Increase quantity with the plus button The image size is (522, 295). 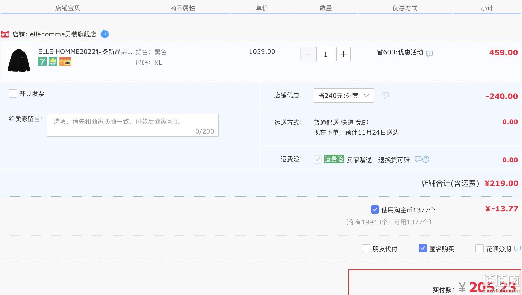coord(344,54)
